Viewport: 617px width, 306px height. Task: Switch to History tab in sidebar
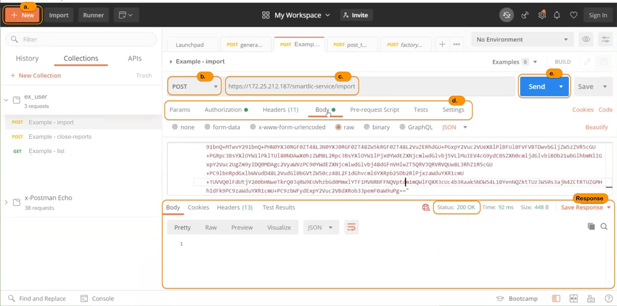[x=27, y=58]
